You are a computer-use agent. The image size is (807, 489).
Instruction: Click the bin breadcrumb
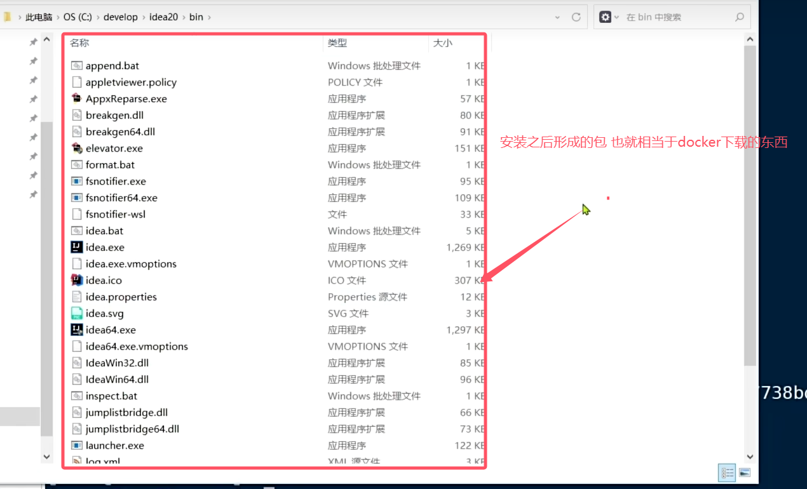point(196,17)
